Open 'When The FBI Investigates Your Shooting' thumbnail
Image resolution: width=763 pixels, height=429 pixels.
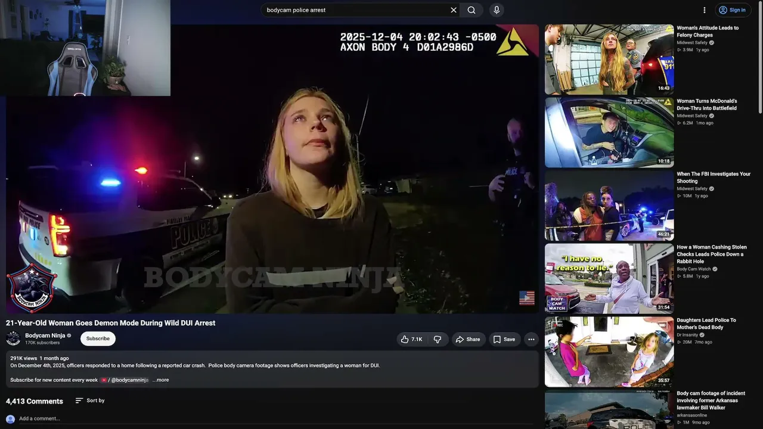[609, 206]
